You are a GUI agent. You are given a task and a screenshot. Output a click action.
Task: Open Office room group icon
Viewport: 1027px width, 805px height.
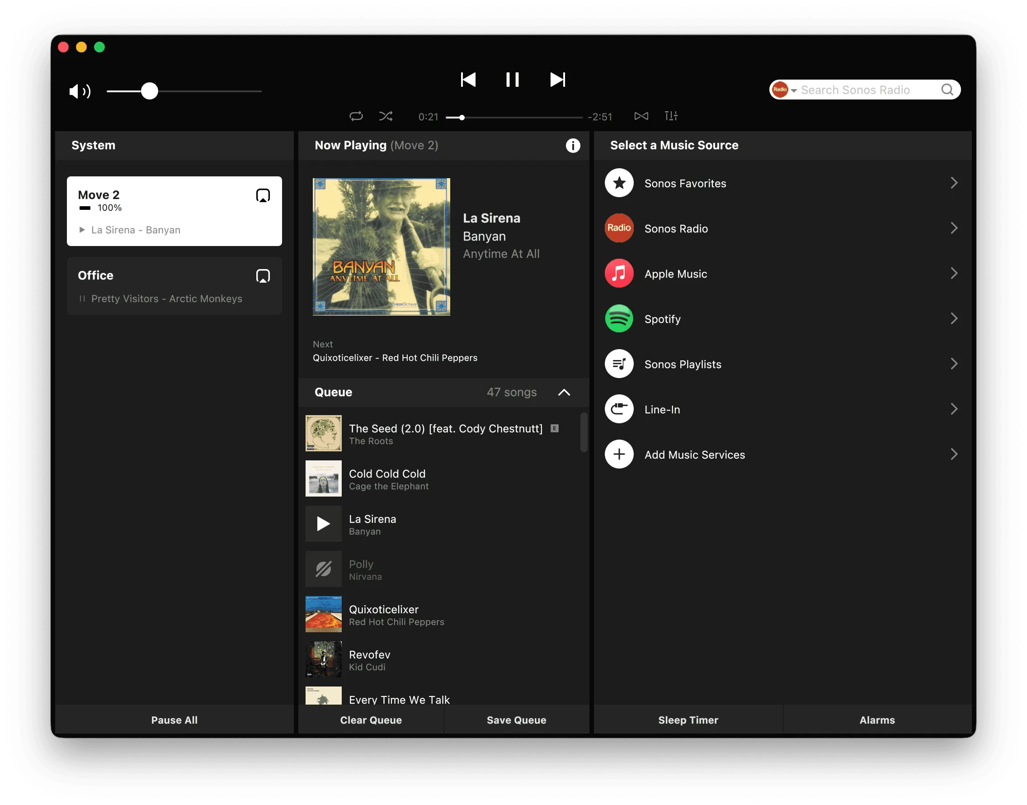(x=263, y=276)
